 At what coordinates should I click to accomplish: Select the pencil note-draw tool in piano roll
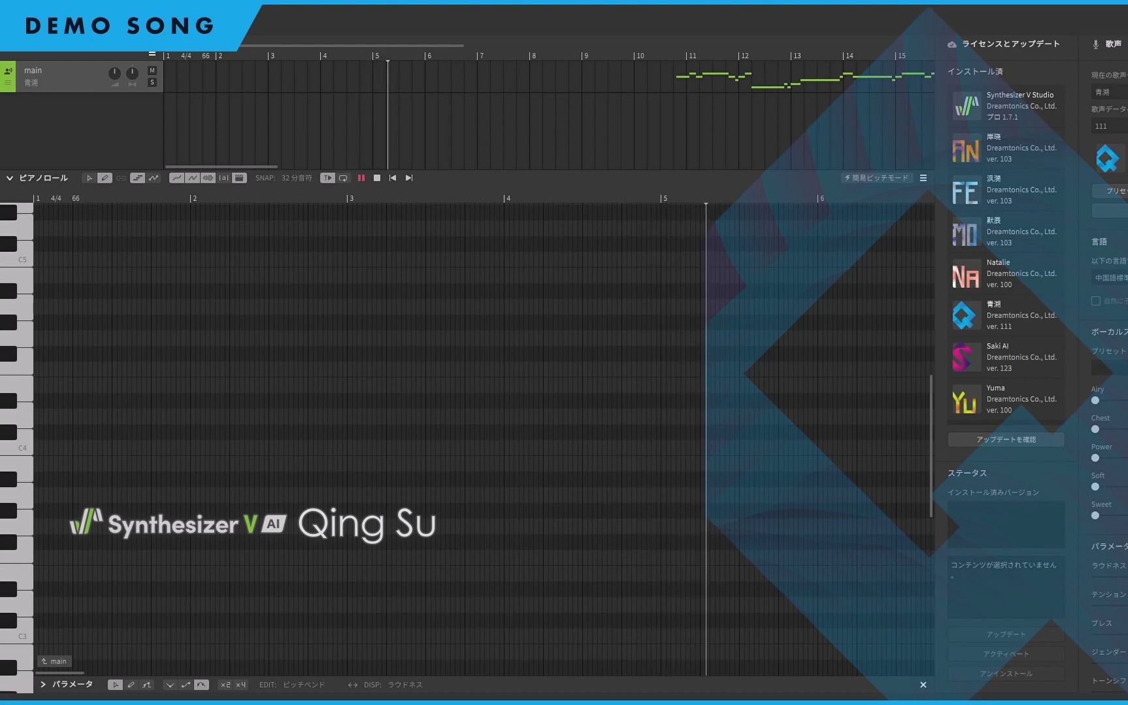(104, 178)
